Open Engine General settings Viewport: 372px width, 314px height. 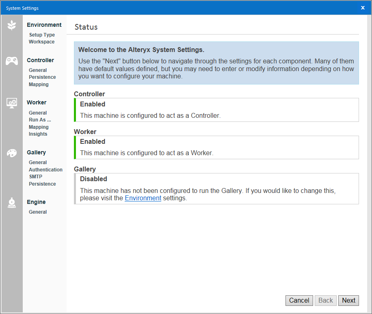pos(38,212)
